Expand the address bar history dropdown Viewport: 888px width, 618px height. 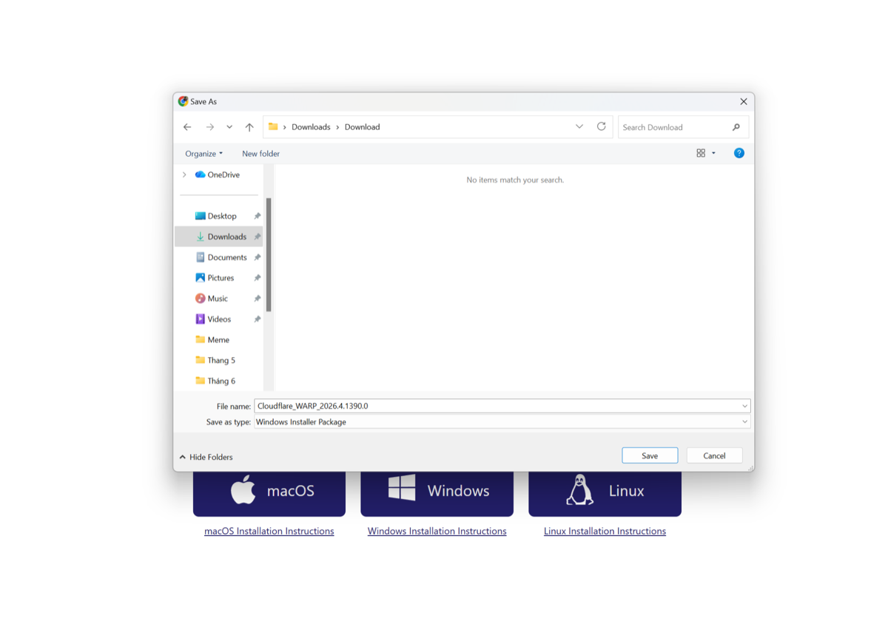click(579, 126)
